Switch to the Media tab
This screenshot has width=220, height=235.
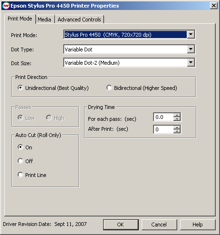coord(45,20)
